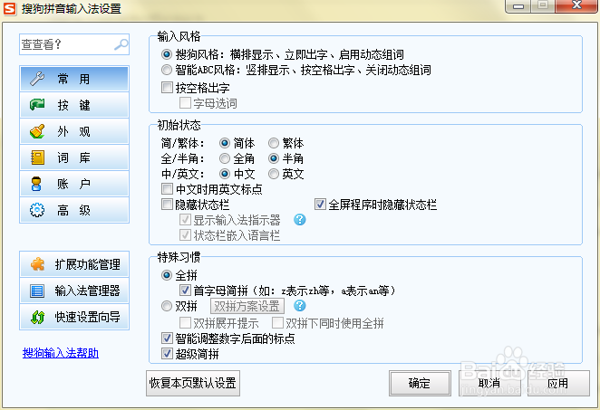Image resolution: width=600 pixels, height=410 pixels.
Task: Click the puzzle piece icon for 扩展功能管理
Action: coord(37,264)
